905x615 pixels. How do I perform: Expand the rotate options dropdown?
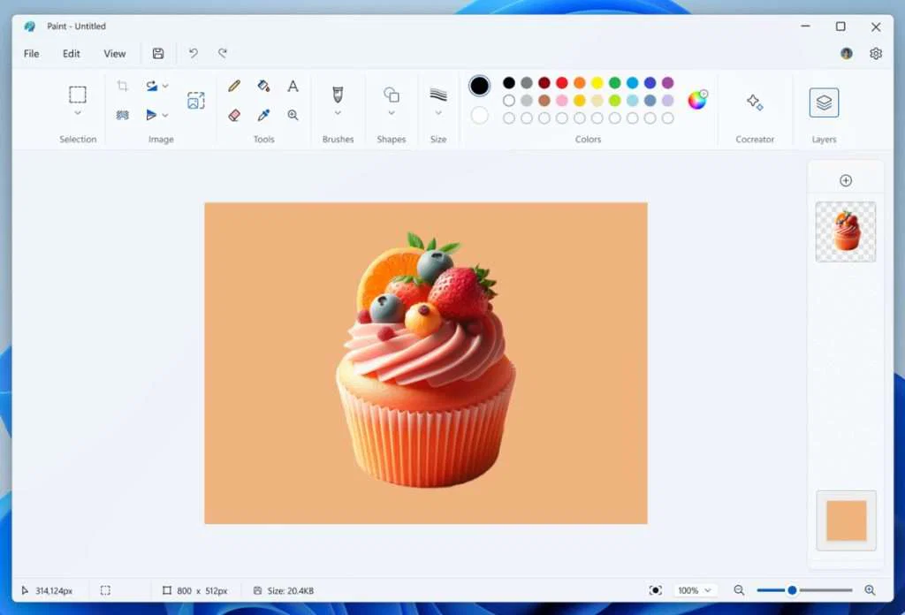(x=164, y=86)
